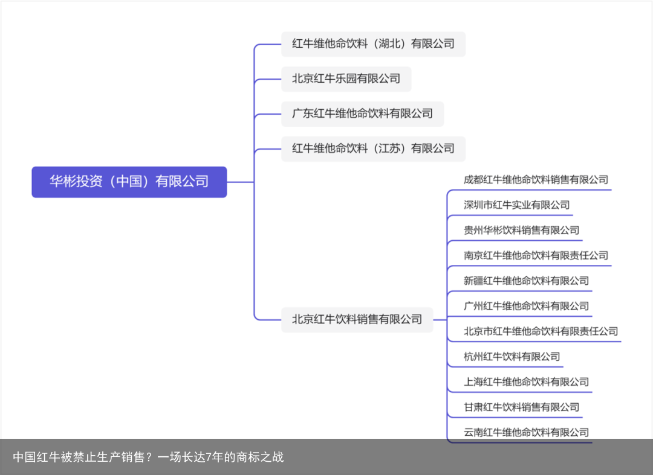Screen dimensions: 653x475
Task: Select the root node 华彬投资（中国）有限公司
Action: 129,182
